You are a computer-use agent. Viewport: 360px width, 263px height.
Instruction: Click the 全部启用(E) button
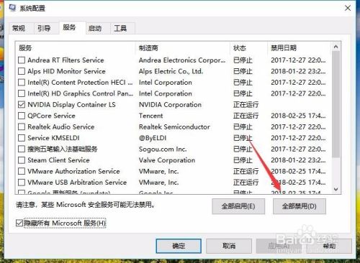click(x=238, y=206)
